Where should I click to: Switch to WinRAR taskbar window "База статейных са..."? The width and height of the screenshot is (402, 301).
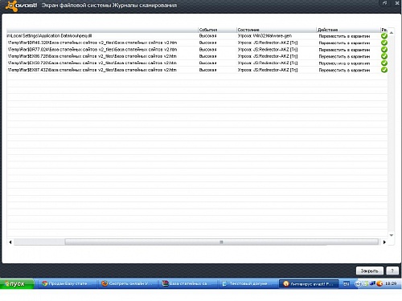[x=187, y=283]
